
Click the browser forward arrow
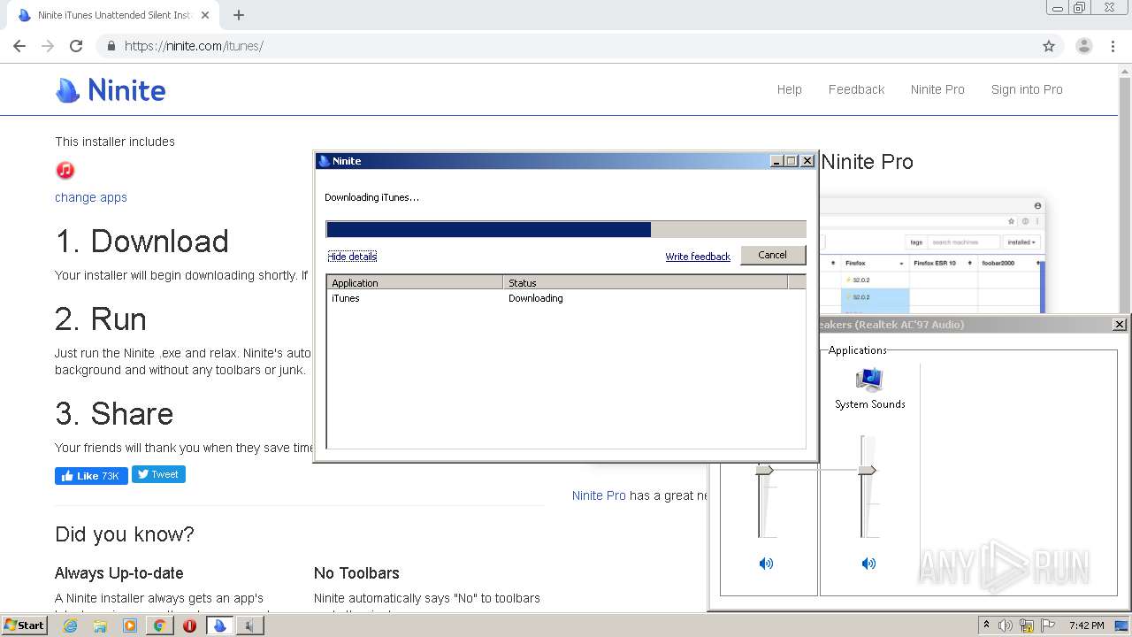point(48,46)
